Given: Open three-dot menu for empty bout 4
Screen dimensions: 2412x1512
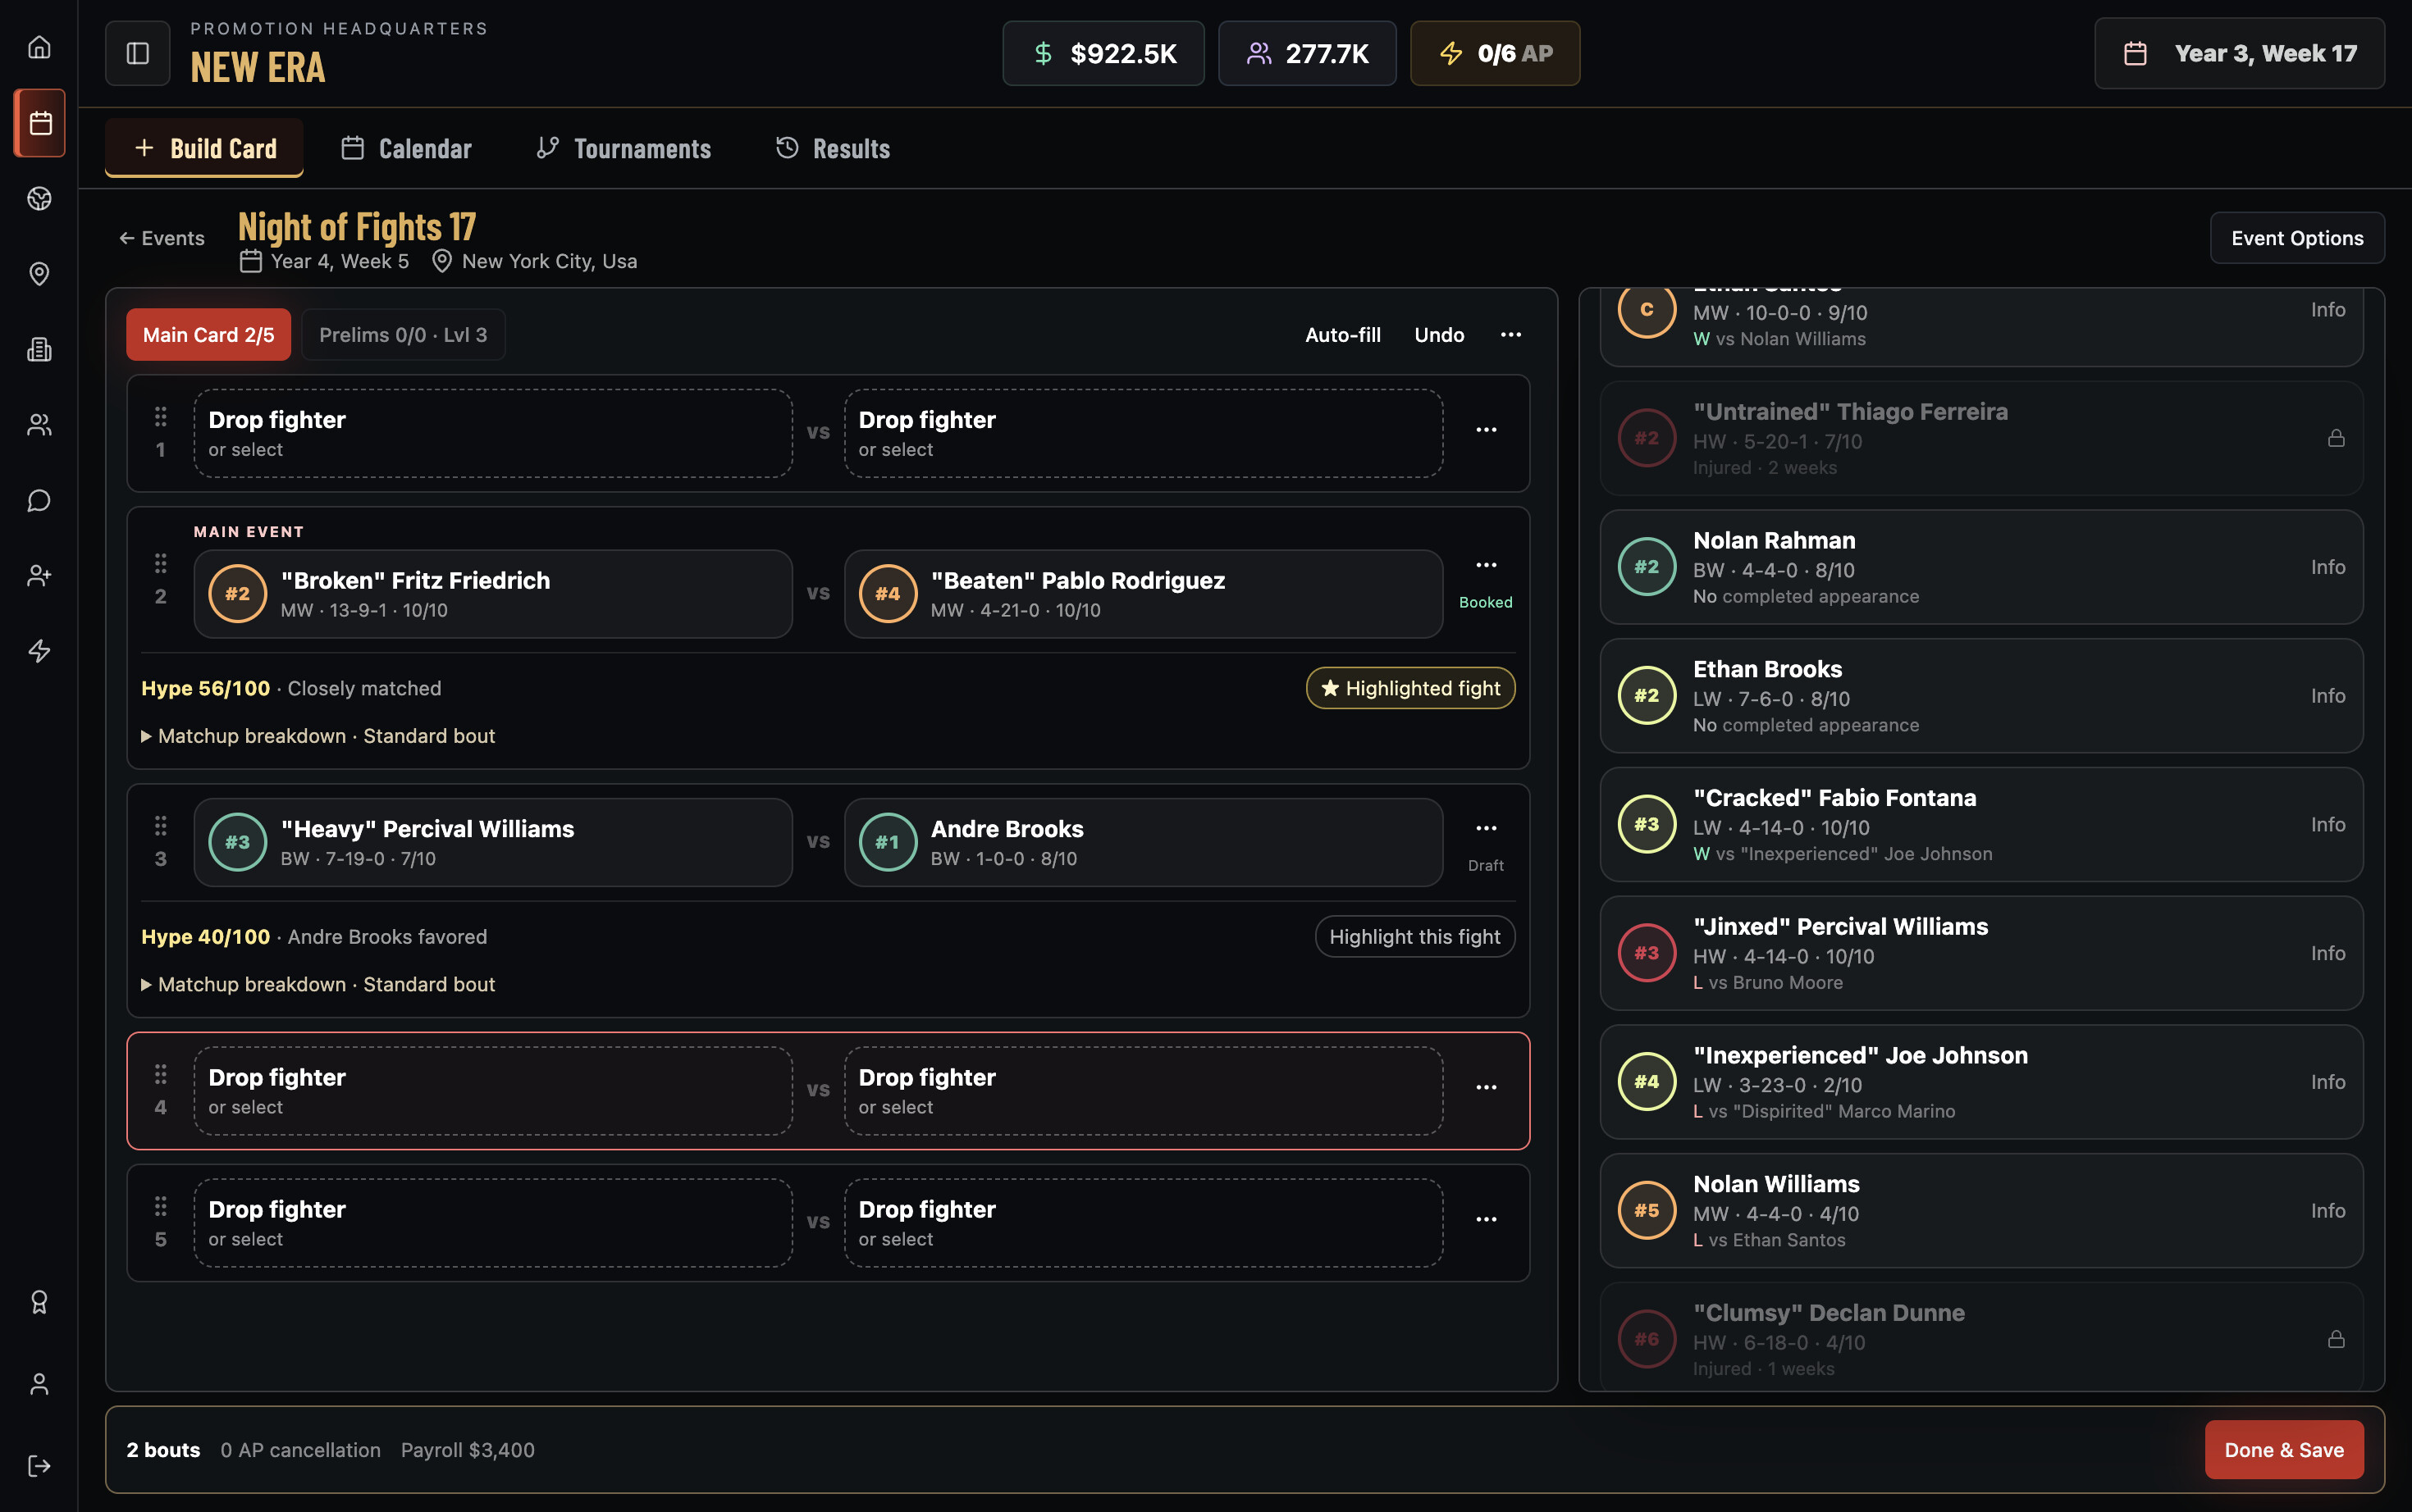Looking at the screenshot, I should click(1487, 1087).
